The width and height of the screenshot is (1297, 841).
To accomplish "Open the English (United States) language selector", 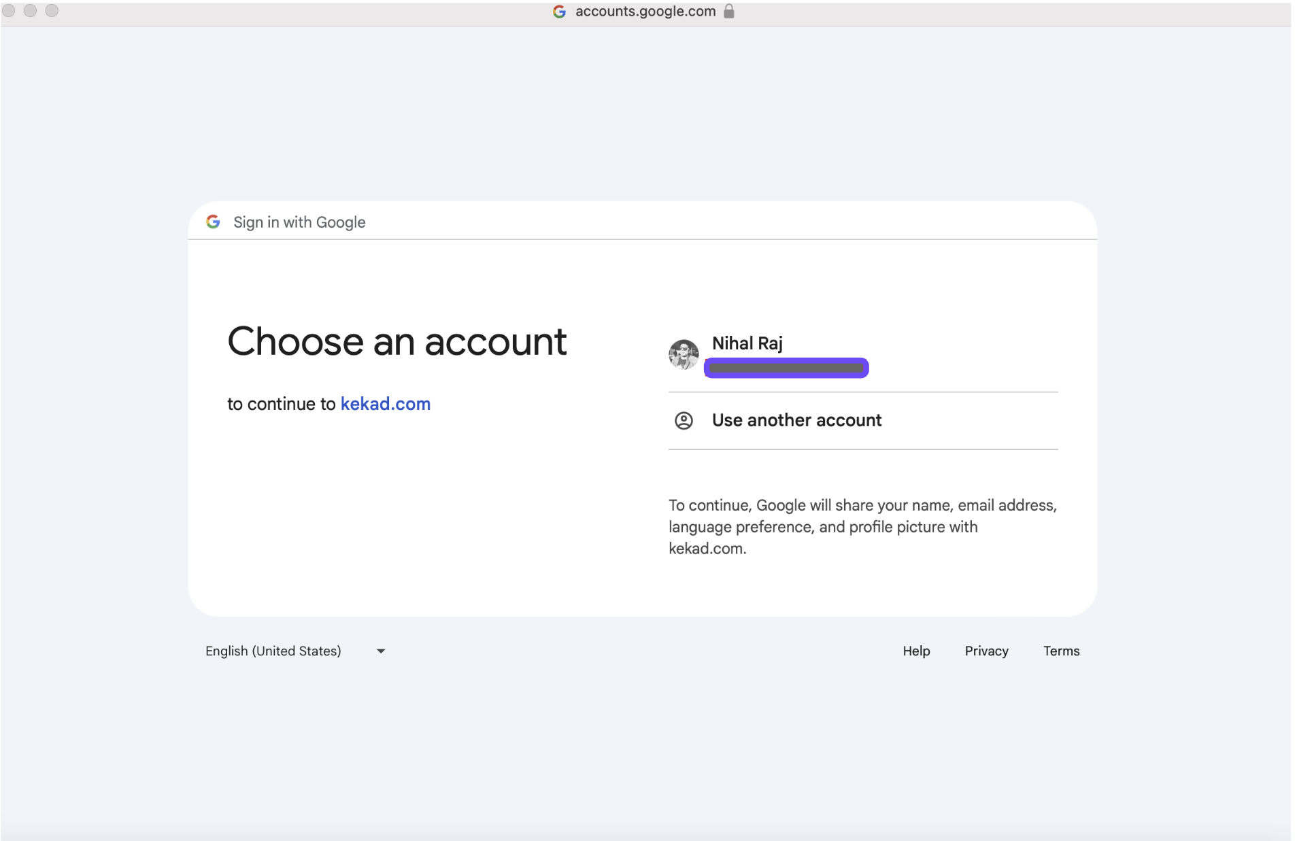I will click(273, 651).
